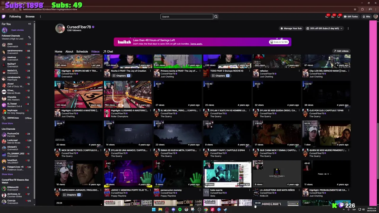The width and height of the screenshot is (379, 213).
Task: Go to the Browse page
Action: (30, 17)
